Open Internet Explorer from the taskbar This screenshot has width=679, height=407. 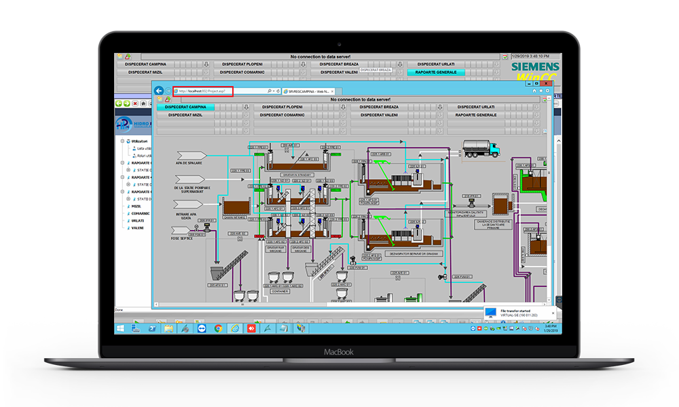pos(235,329)
